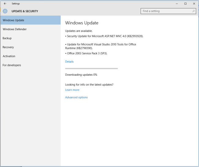199x167 pixels.
Task: Minimize the Settings window
Action: 177,4
